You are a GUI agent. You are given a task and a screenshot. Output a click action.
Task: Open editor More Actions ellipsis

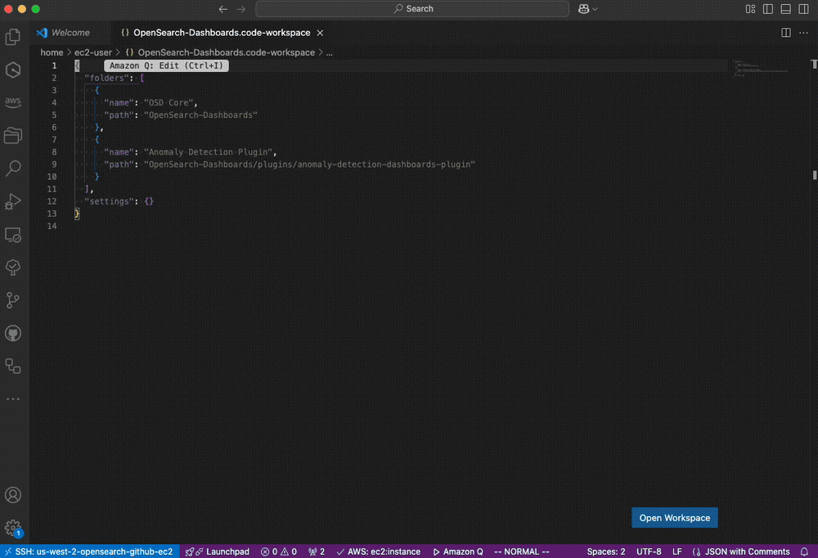click(803, 33)
